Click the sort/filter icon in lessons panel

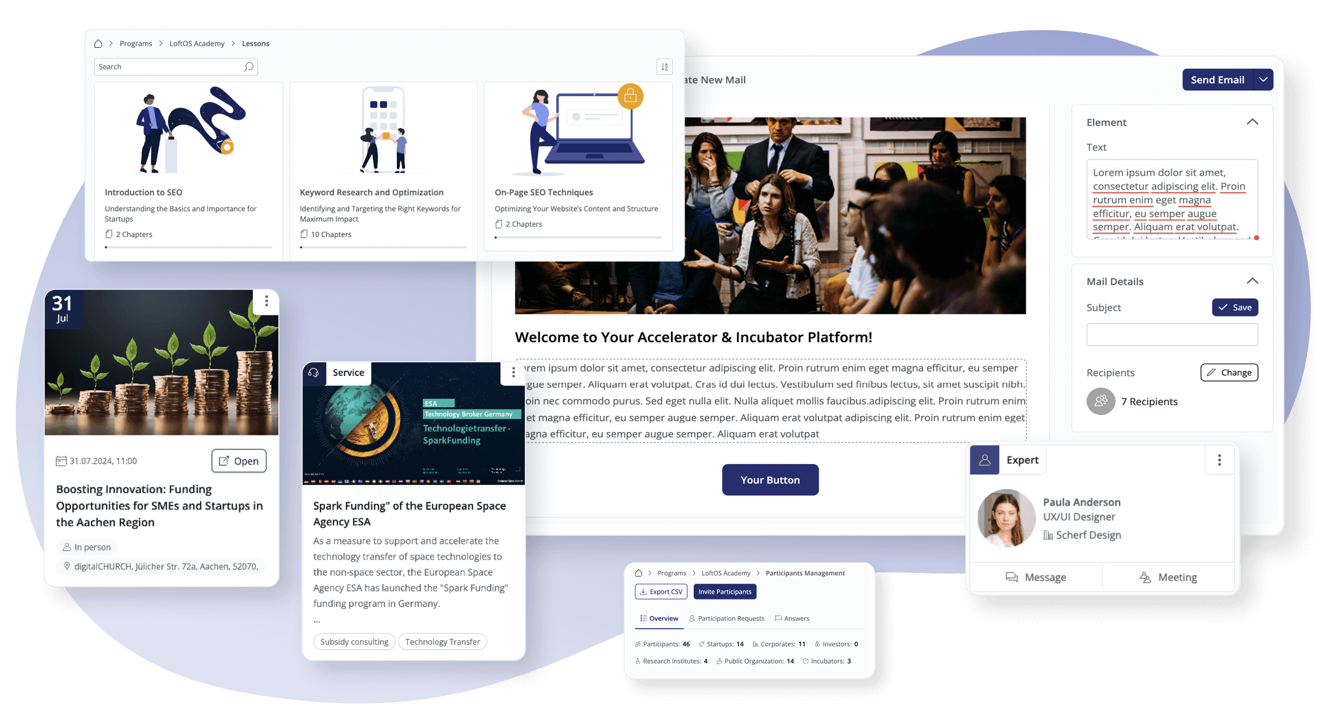click(x=665, y=66)
